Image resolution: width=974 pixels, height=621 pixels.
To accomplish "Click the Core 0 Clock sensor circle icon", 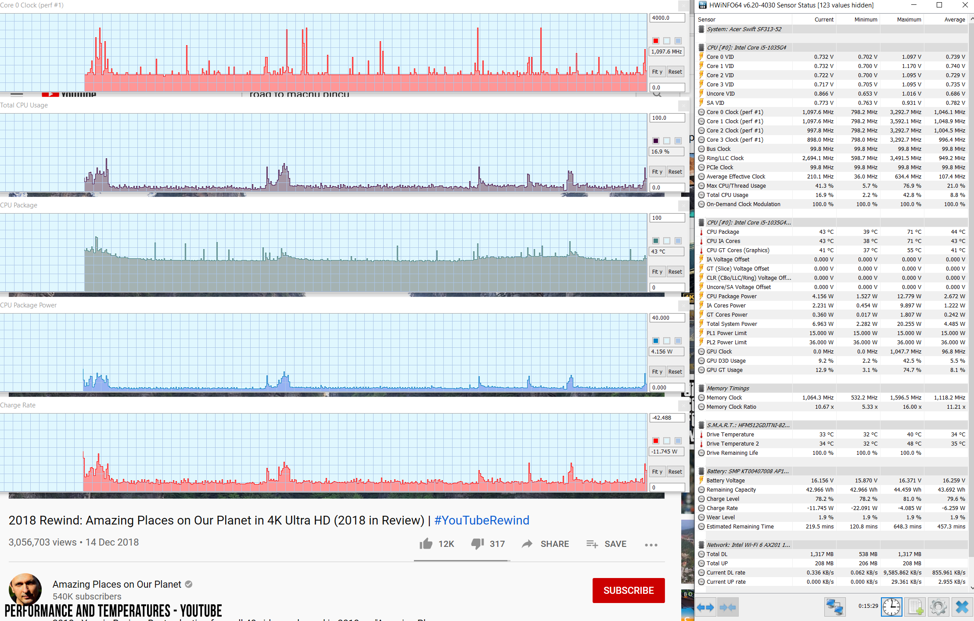I will point(701,112).
